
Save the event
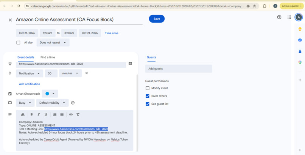click(157, 19)
